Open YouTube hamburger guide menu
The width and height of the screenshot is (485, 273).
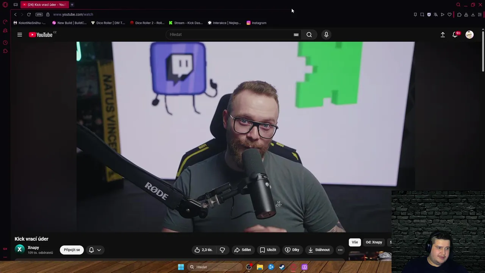coord(20,35)
